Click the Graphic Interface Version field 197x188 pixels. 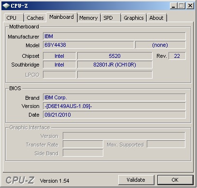[x=124, y=136]
